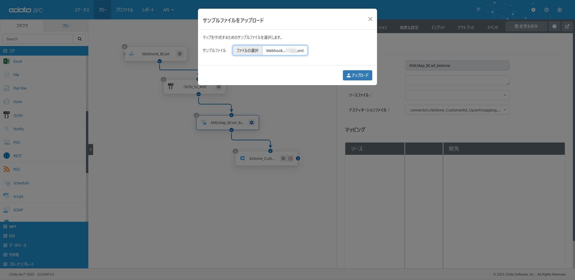Click the PSV connector icon
Image resolution: width=575 pixels, height=280 pixels.
click(6, 142)
